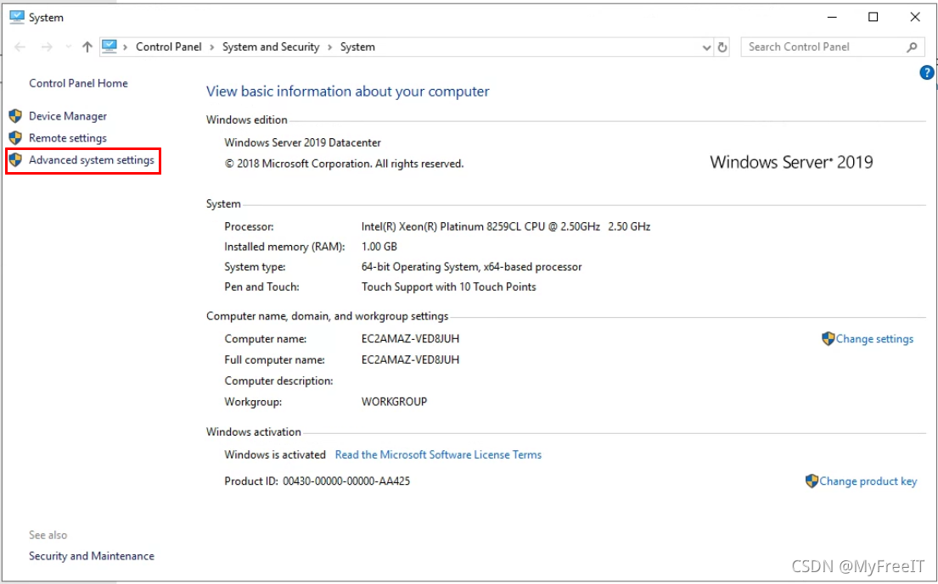Click the Windows Server 2019 logo

(x=791, y=162)
